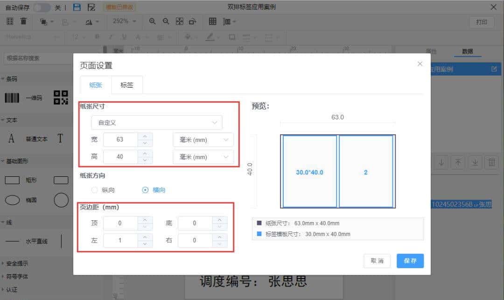This screenshot has height=300, width=504.
Task: Click the 保存 button to save page settings
Action: click(x=410, y=261)
